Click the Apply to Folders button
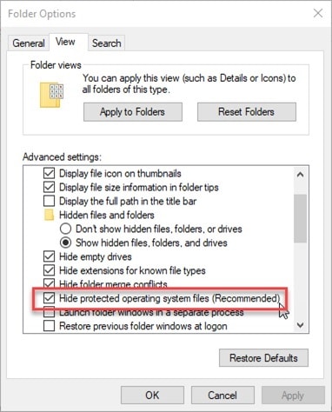 (x=133, y=112)
